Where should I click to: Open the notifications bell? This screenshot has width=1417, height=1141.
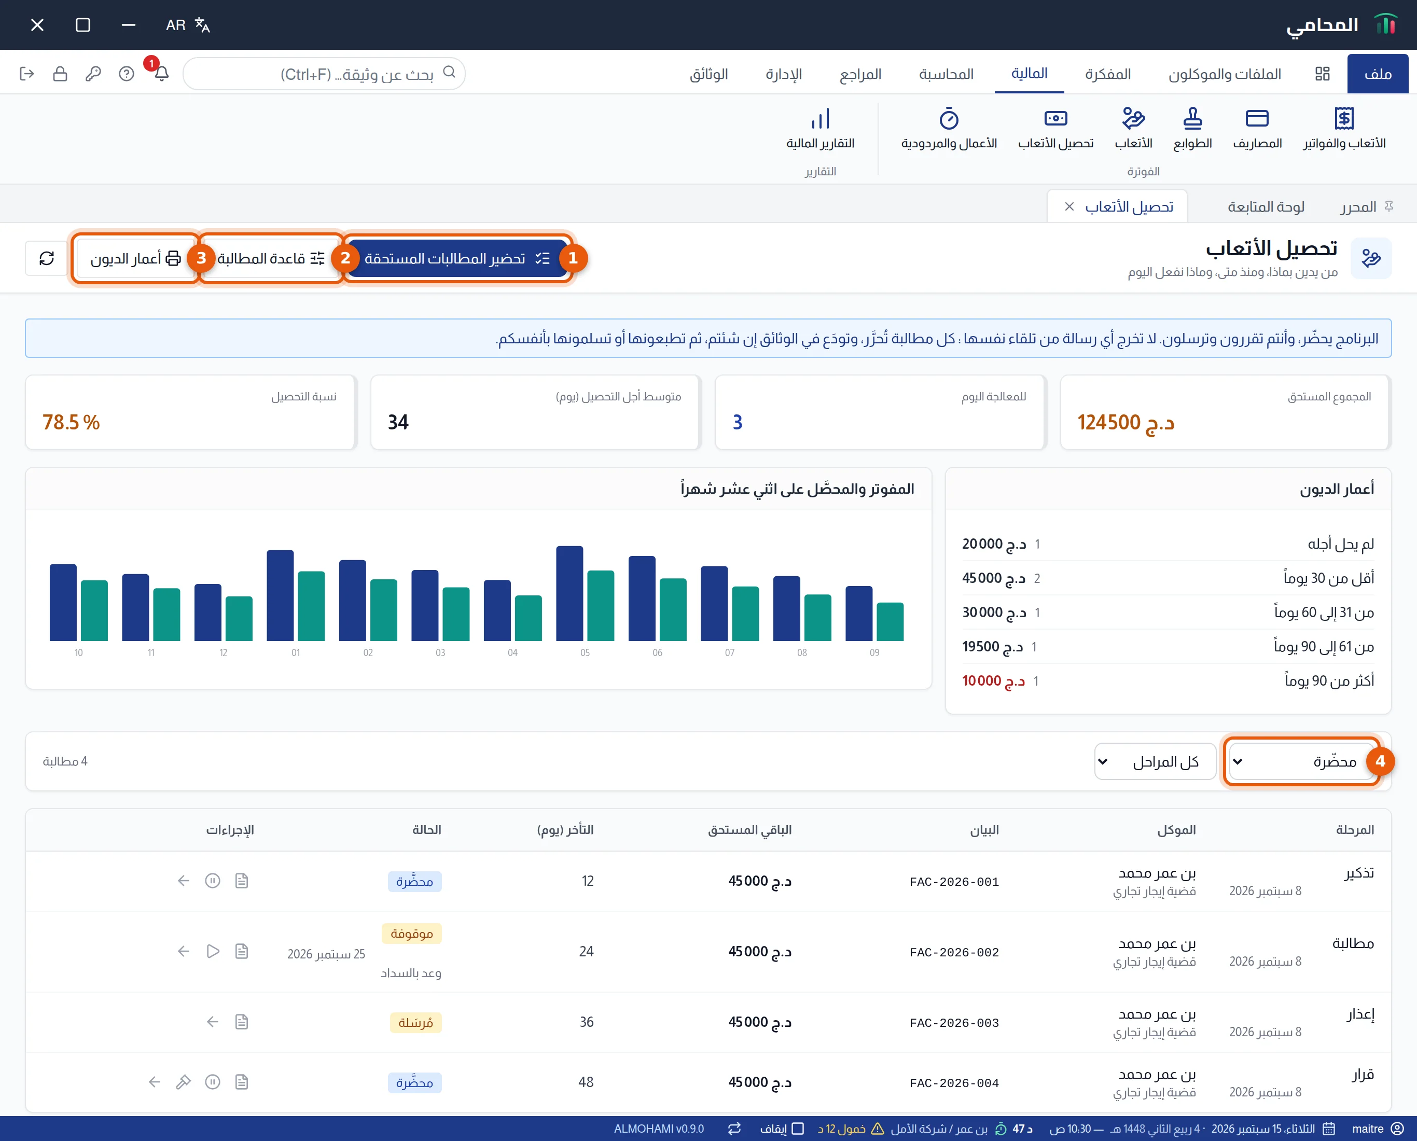click(x=162, y=74)
